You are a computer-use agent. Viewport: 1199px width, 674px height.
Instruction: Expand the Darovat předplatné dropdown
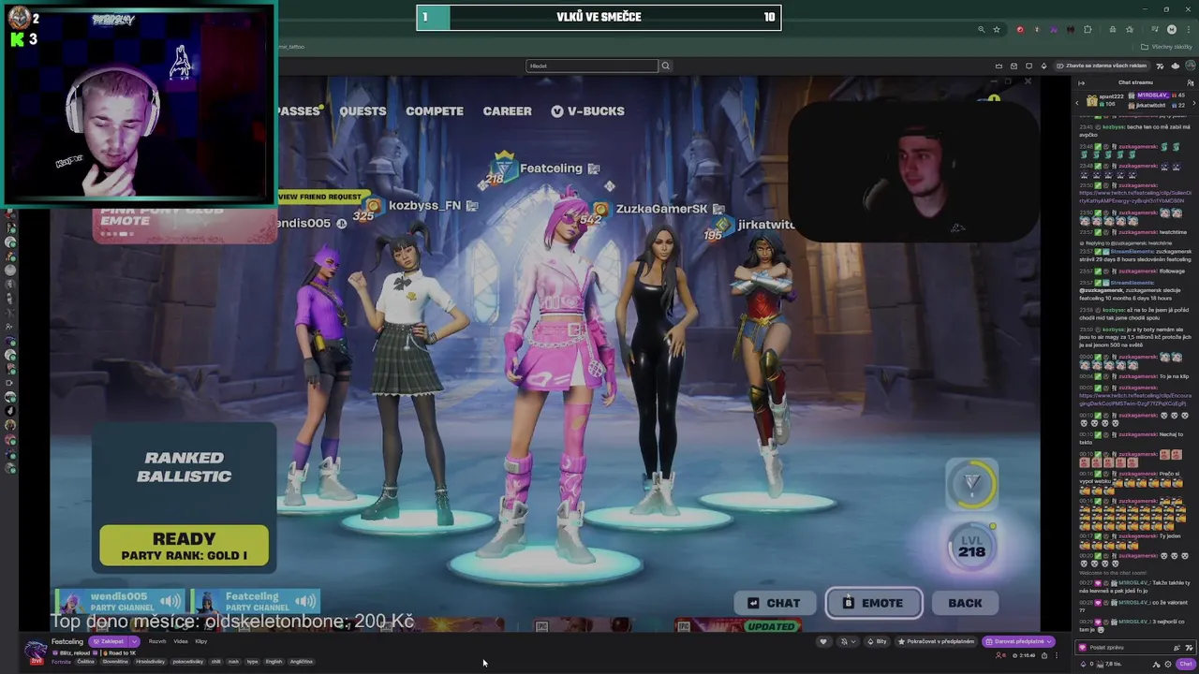tap(1049, 641)
